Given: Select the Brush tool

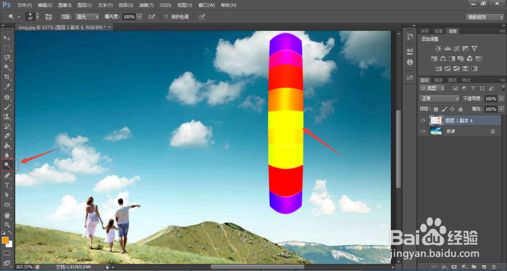Looking at the screenshot, I should pyautogui.click(x=7, y=107).
